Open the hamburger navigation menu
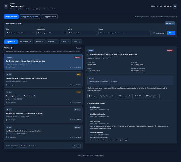Viewport: 181px width, 162px height. click(6, 6)
